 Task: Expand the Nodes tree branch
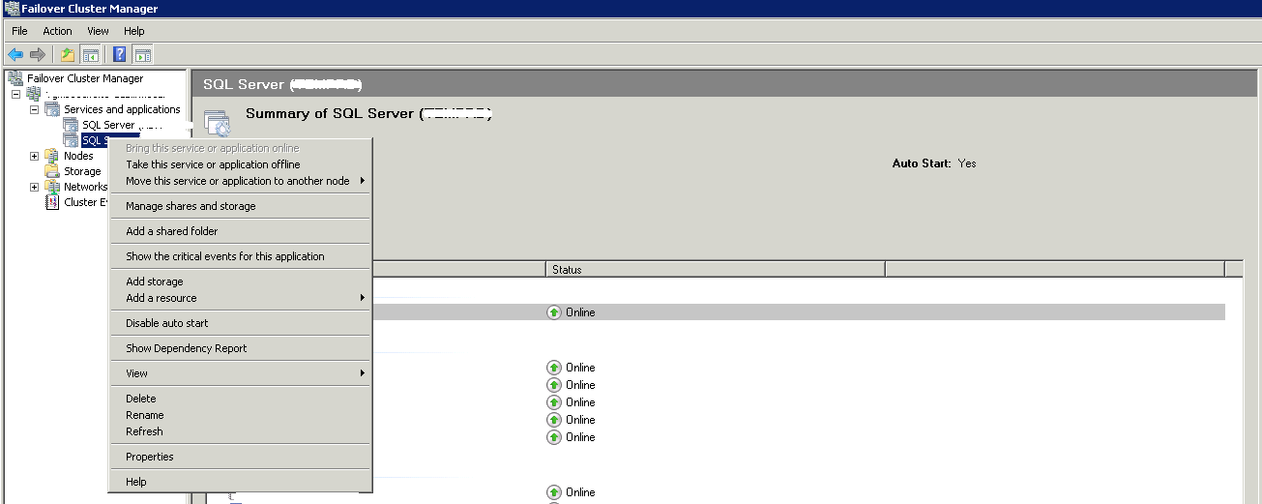tap(35, 156)
